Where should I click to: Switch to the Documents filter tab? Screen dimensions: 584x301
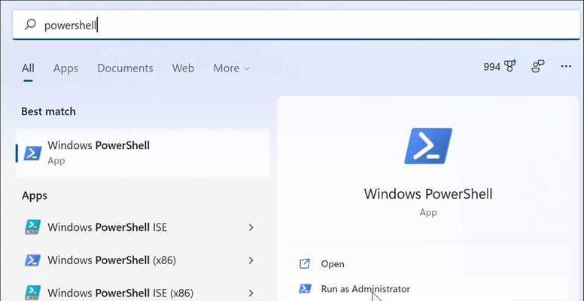125,68
